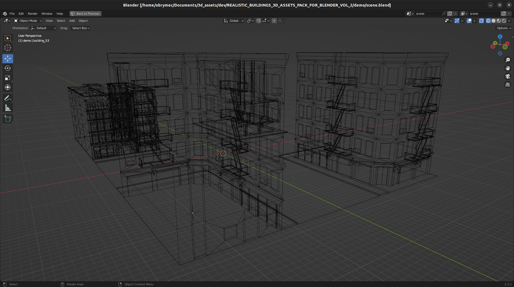Click the green Y axis on the gizmo

[495, 43]
